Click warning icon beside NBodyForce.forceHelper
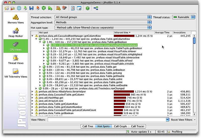201x138 pixels. 36,91
